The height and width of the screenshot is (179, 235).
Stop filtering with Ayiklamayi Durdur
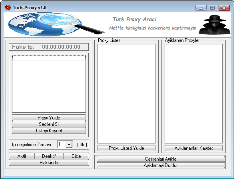click(161, 165)
